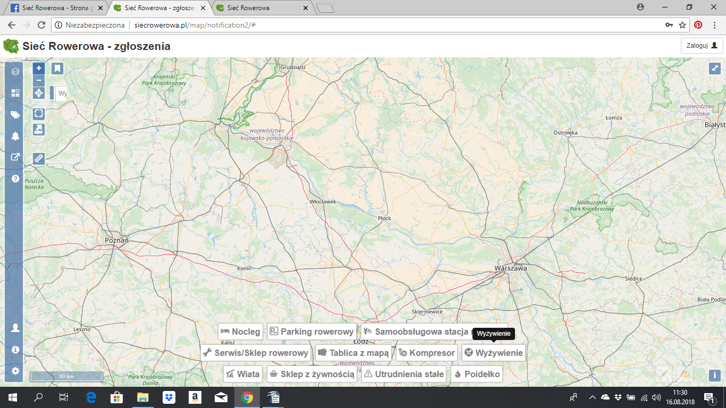This screenshot has width=726, height=408.
Task: Select the ruler measurement tool
Action: pyautogui.click(x=38, y=158)
